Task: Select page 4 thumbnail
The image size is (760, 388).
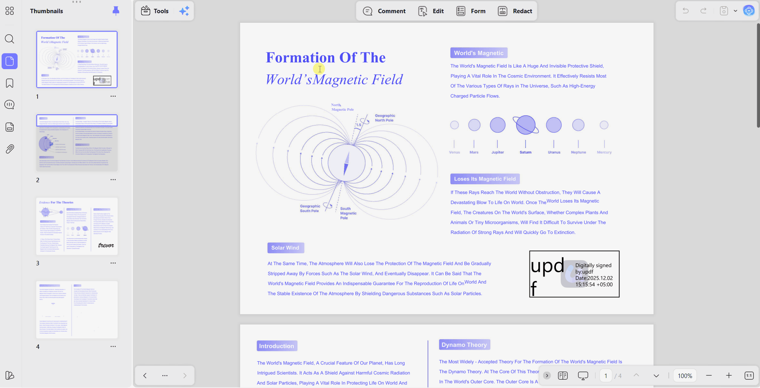Action: click(x=77, y=310)
